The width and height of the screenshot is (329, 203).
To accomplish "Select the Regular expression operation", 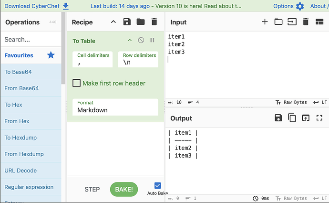I will point(31,187).
